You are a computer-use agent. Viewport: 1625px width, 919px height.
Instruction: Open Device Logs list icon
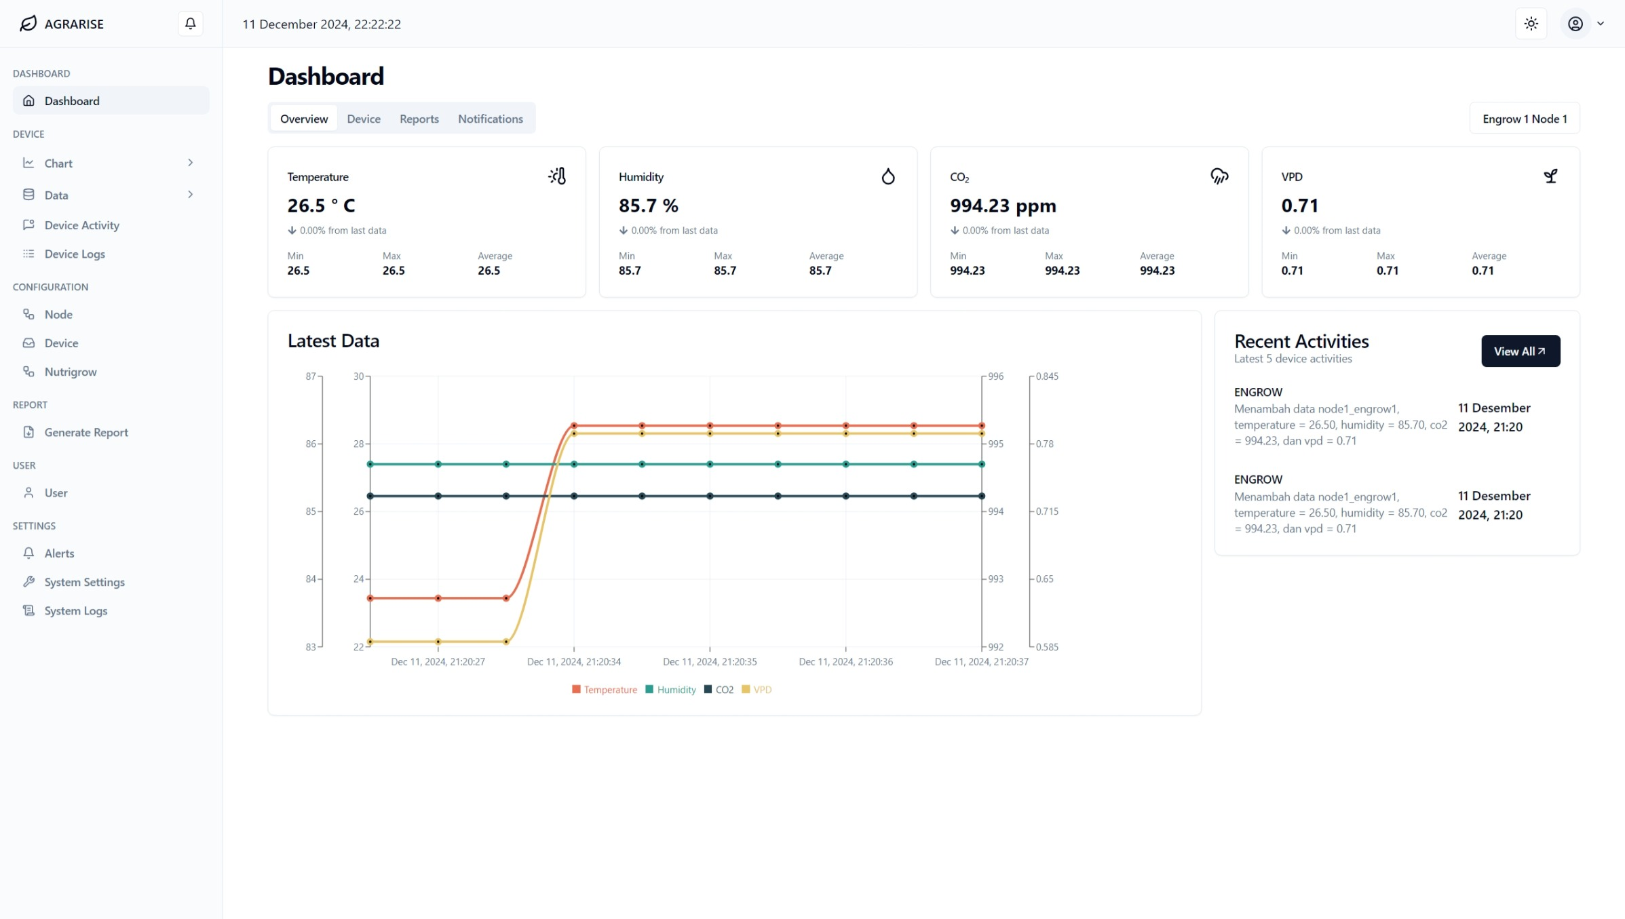[28, 254]
